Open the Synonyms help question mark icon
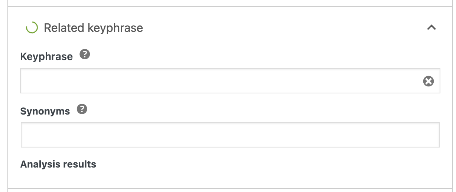The image size is (456, 192). 82,109
